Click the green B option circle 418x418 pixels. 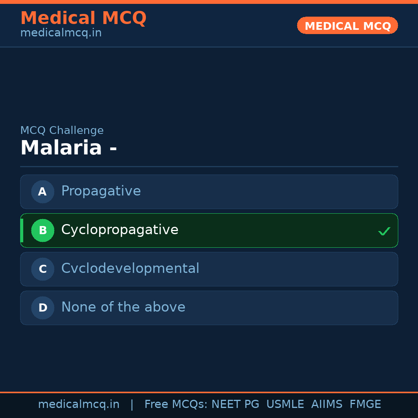pyautogui.click(x=43, y=230)
